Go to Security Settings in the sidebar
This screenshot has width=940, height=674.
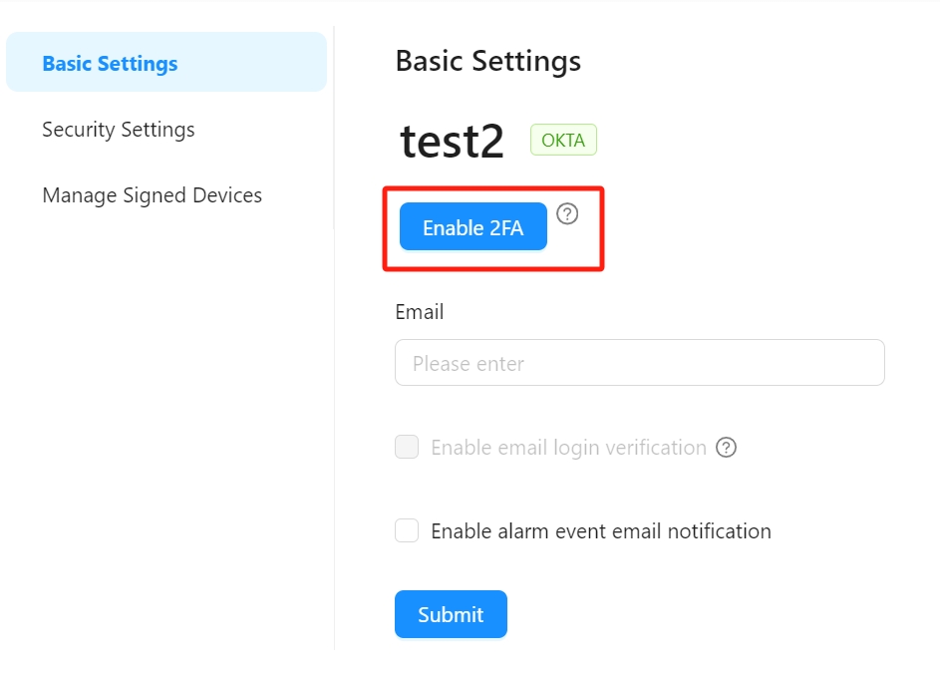pos(119,130)
